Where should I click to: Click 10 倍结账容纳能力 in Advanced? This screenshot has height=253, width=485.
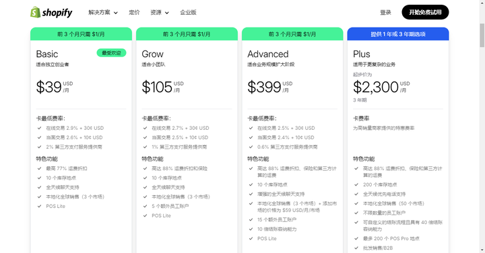(277, 229)
